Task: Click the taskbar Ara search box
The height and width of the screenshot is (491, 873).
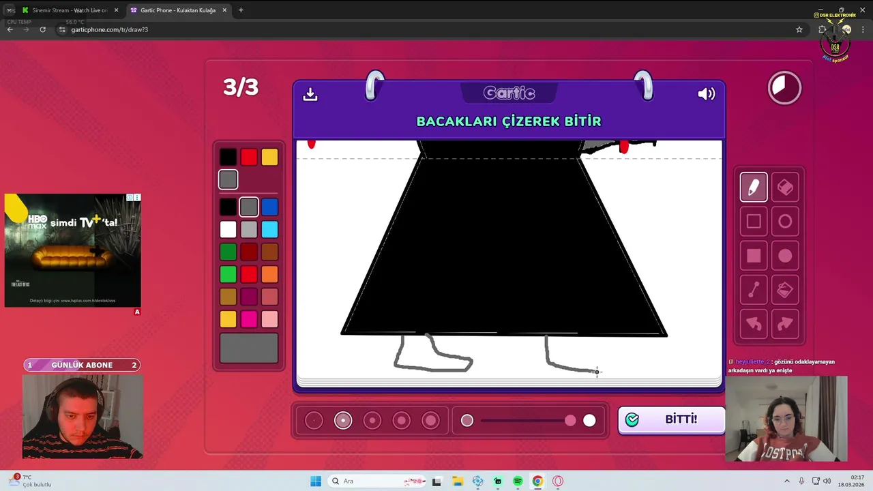Action: point(377,481)
